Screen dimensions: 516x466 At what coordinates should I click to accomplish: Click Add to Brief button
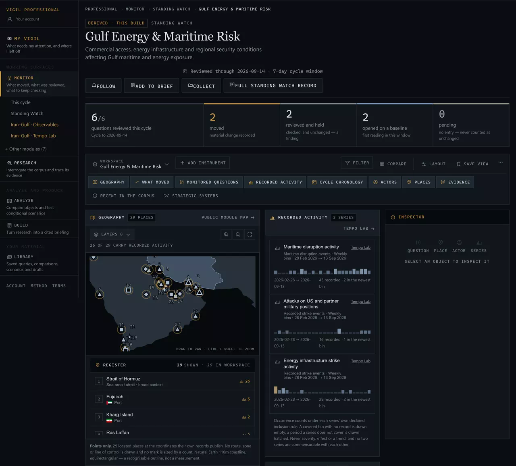pyautogui.click(x=152, y=85)
